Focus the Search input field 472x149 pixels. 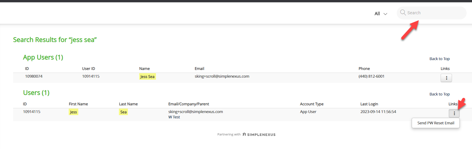[435, 13]
